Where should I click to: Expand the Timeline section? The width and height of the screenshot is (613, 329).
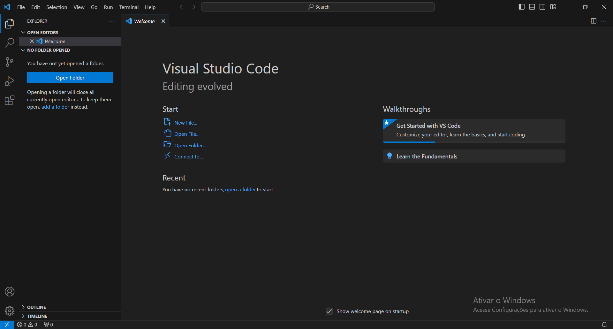(23, 316)
